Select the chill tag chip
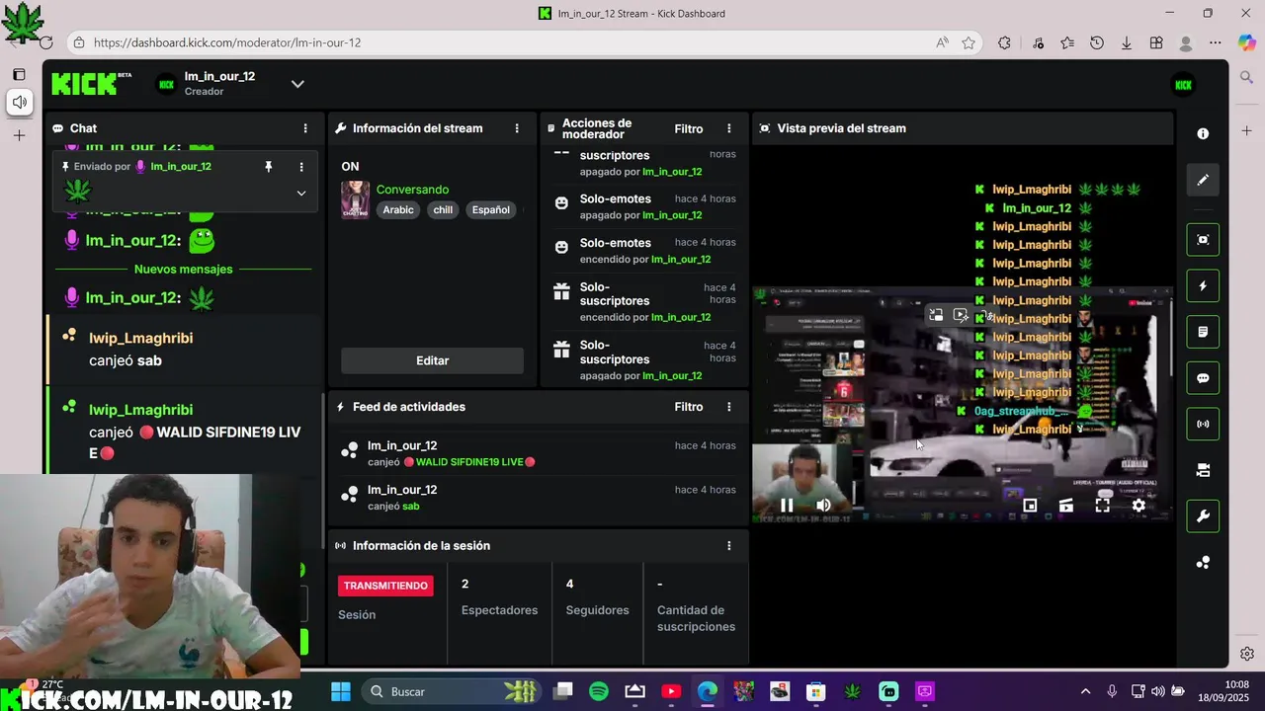 pyautogui.click(x=443, y=209)
